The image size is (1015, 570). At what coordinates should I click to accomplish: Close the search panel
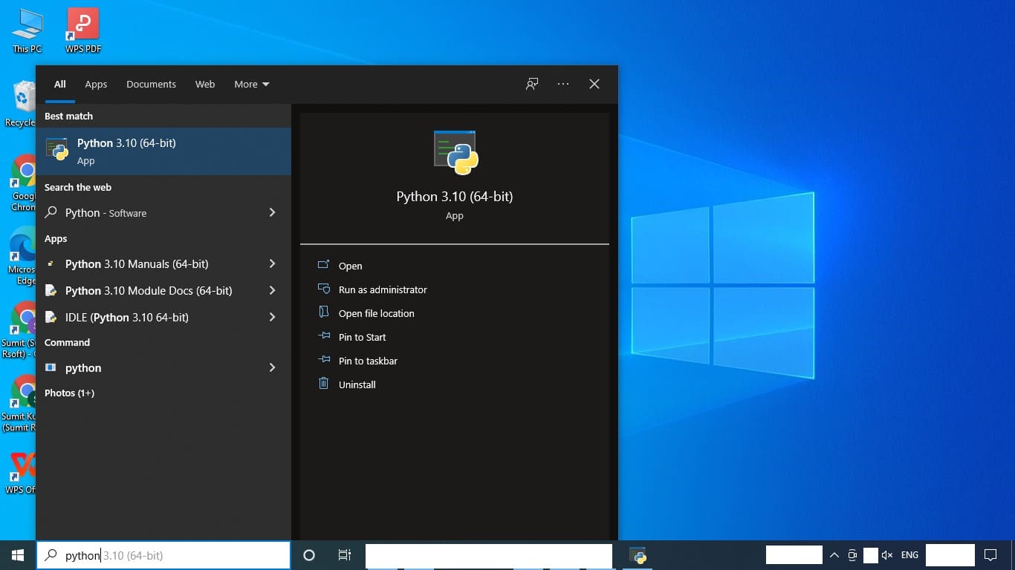(x=594, y=84)
